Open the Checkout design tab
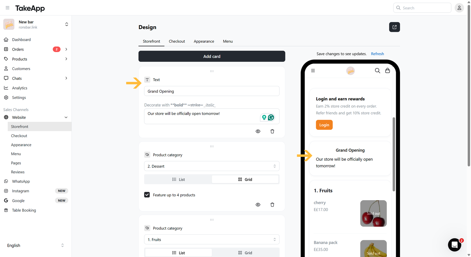The width and height of the screenshot is (471, 257). [x=177, y=42]
